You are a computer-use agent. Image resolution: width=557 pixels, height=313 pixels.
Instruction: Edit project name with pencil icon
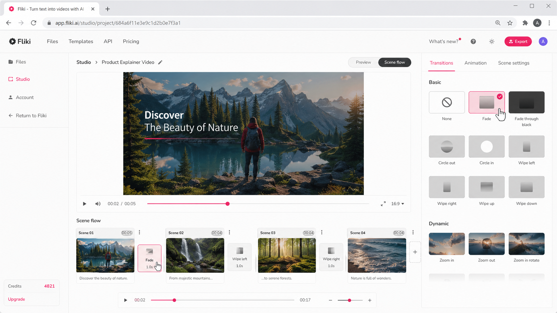[x=160, y=62]
